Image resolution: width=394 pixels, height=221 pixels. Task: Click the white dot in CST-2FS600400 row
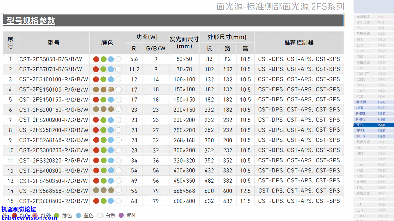click(118, 201)
